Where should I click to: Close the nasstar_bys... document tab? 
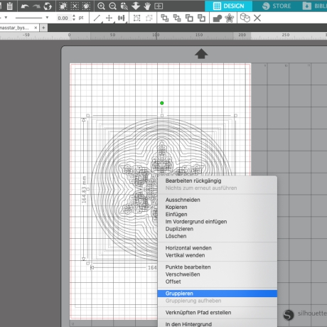pos(36,28)
